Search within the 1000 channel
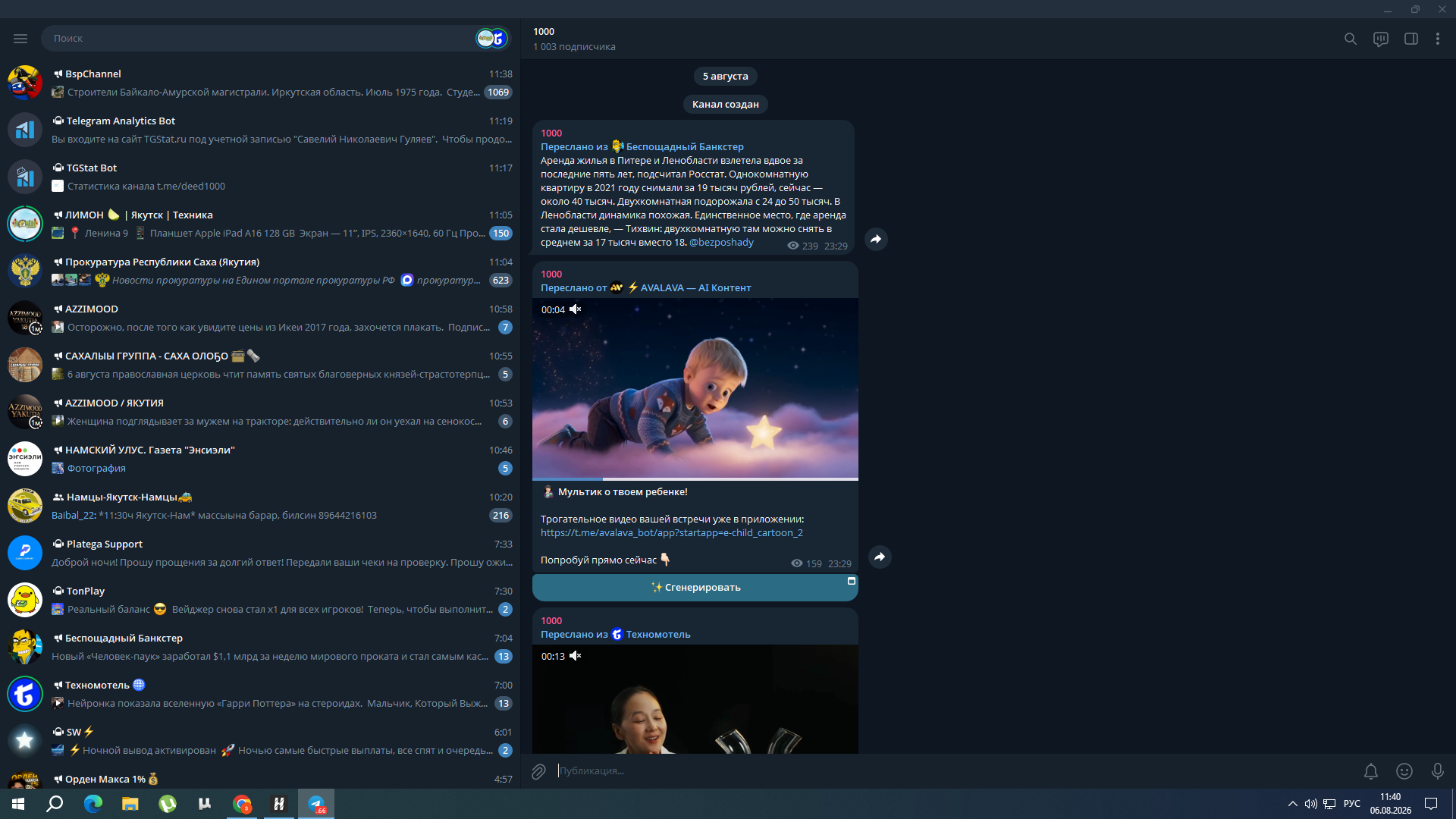This screenshot has height=819, width=1456. point(1350,39)
